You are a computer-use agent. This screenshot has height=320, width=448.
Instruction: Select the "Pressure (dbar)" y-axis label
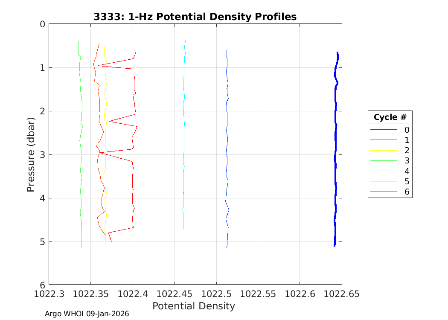[31, 154]
